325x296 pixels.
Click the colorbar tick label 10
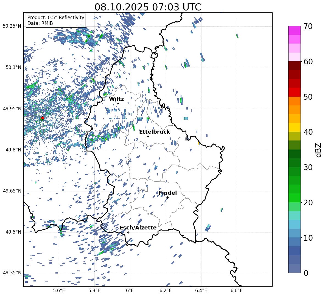[308, 238]
